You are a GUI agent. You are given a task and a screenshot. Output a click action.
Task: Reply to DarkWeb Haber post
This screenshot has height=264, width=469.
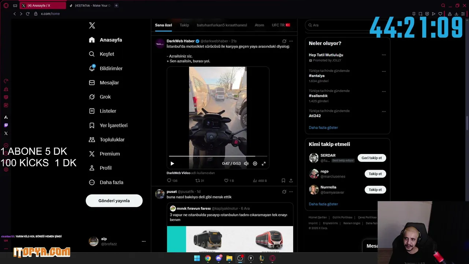172,180
